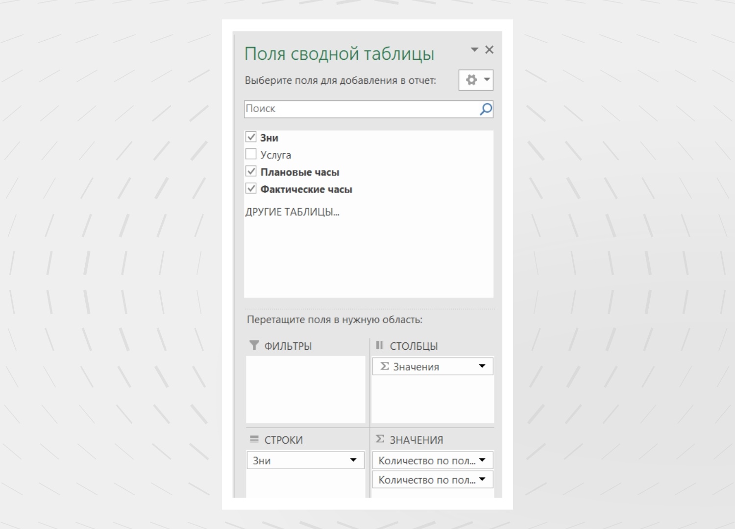Uncheck the Зни field checkbox
735x529 pixels.
[251, 137]
